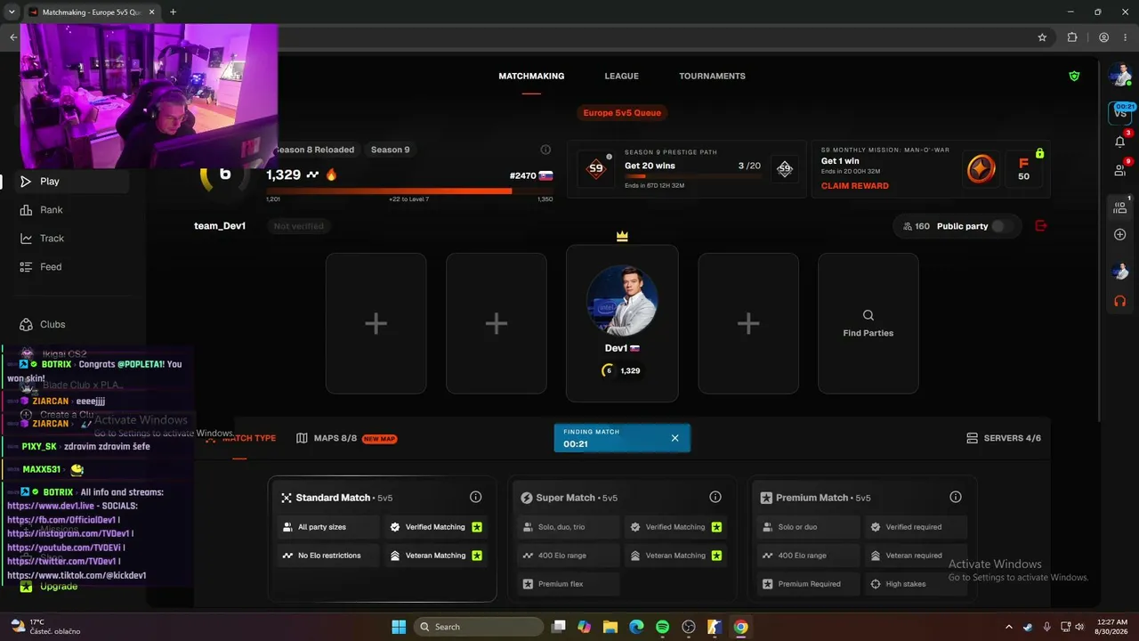The width and height of the screenshot is (1139, 641).
Task: Open the notifications bell
Action: (x=1119, y=142)
